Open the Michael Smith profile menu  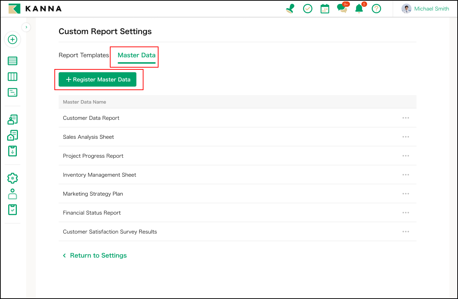click(x=425, y=9)
